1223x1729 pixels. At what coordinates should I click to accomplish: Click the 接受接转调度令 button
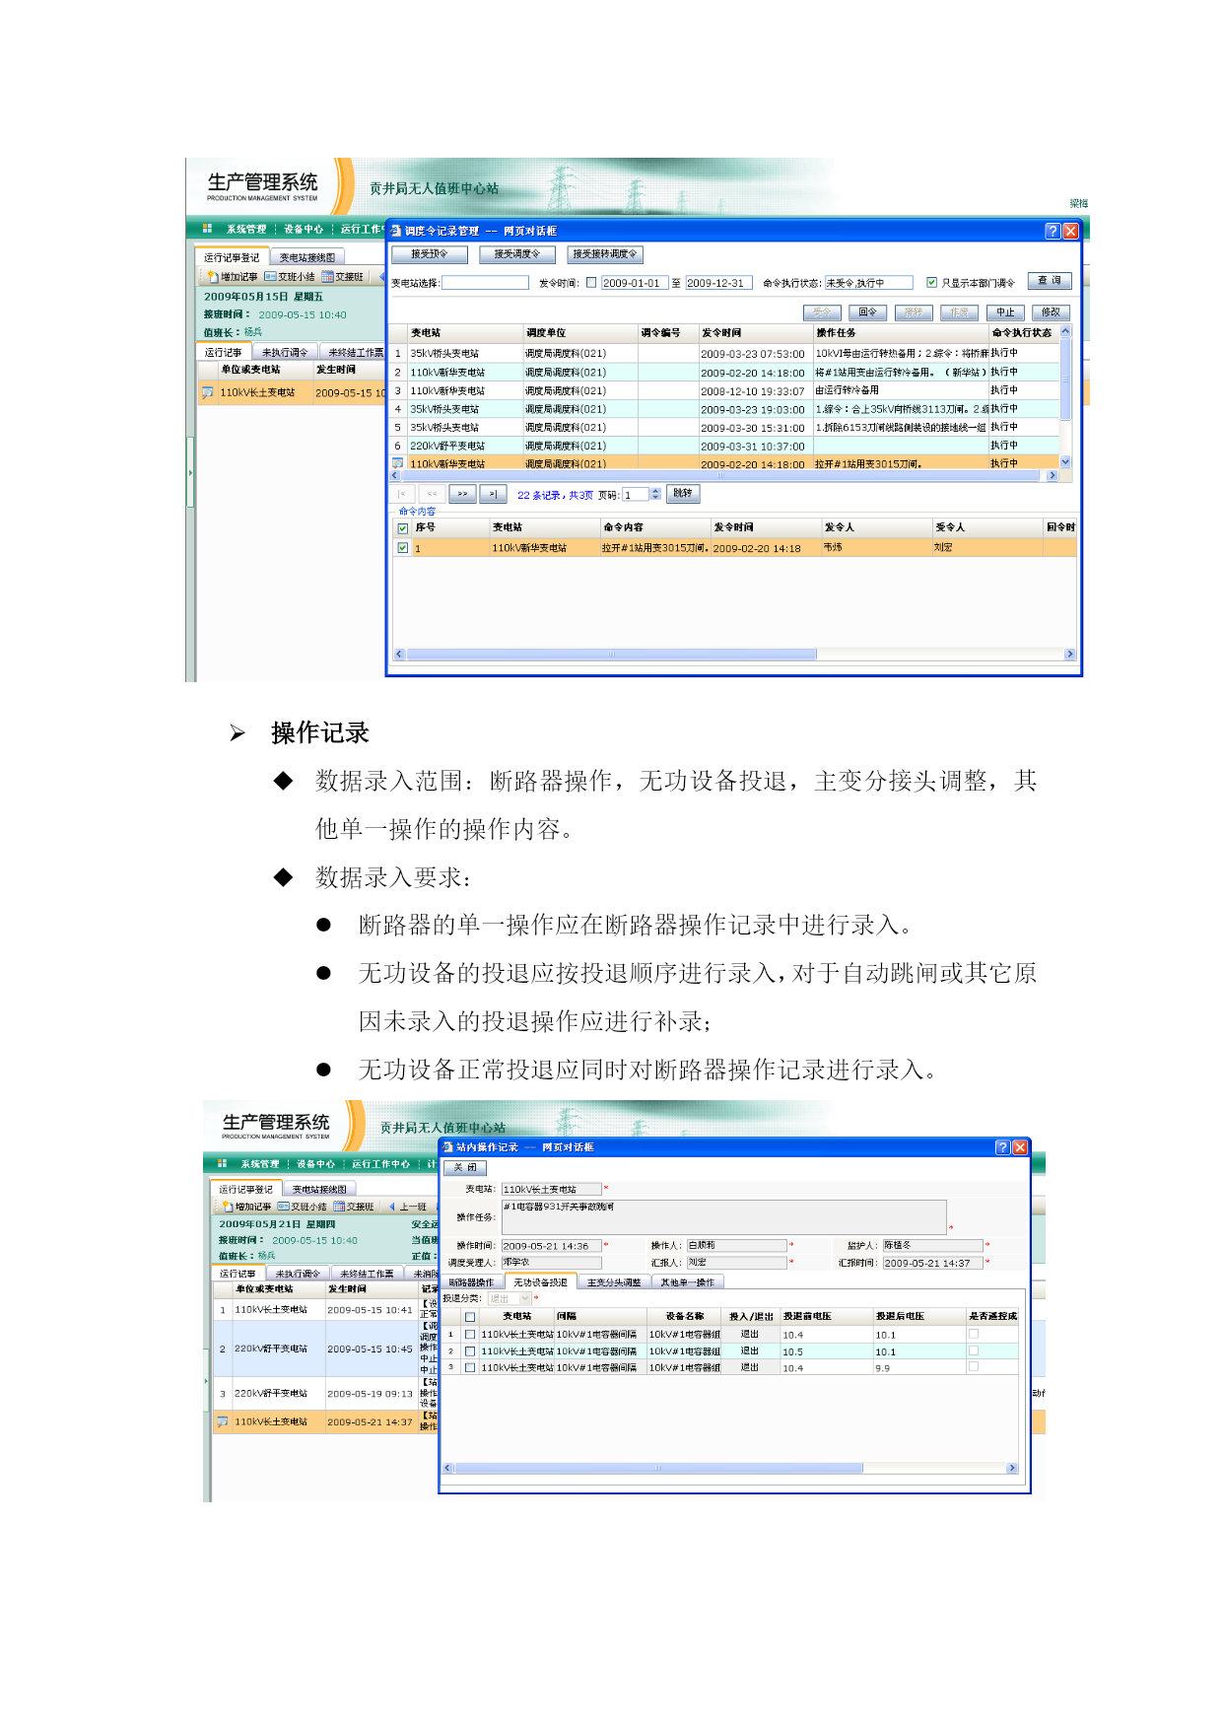(x=605, y=254)
